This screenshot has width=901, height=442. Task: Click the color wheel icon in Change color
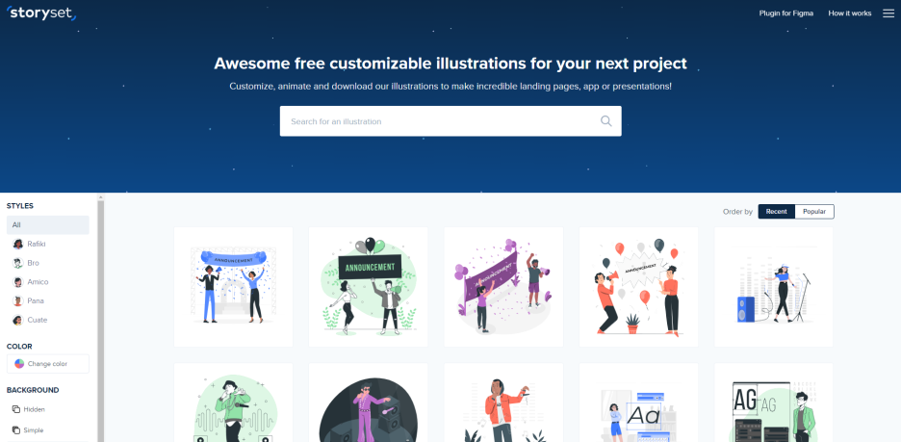pyautogui.click(x=19, y=364)
